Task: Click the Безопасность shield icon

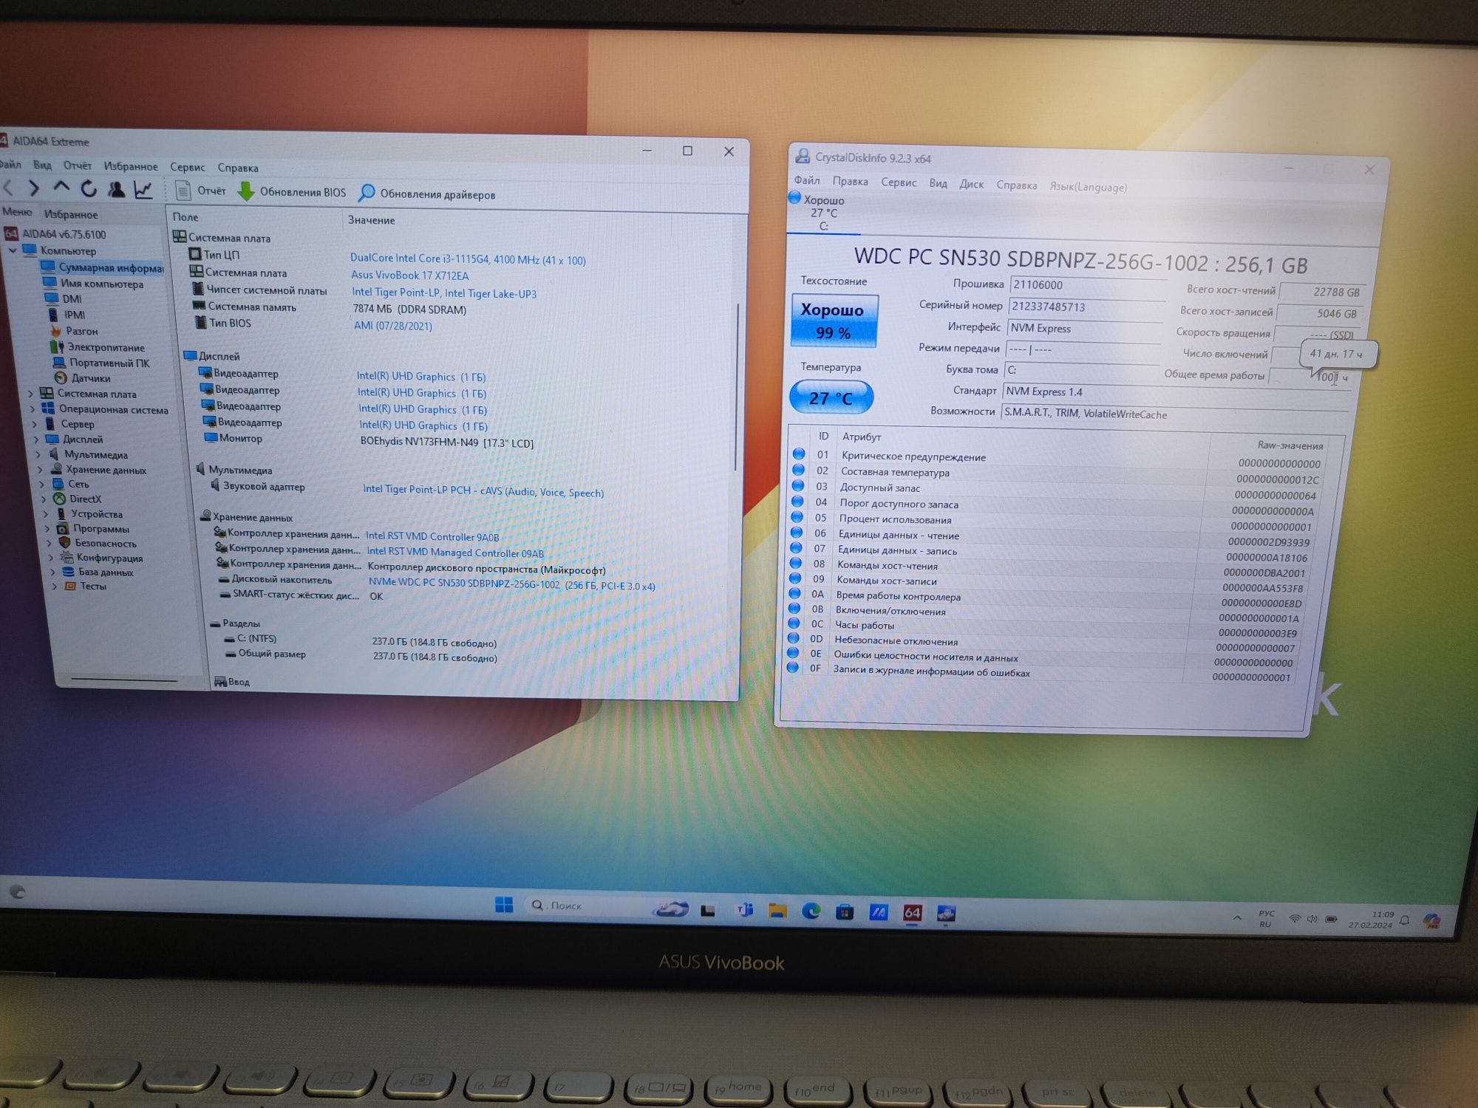Action: tap(64, 543)
